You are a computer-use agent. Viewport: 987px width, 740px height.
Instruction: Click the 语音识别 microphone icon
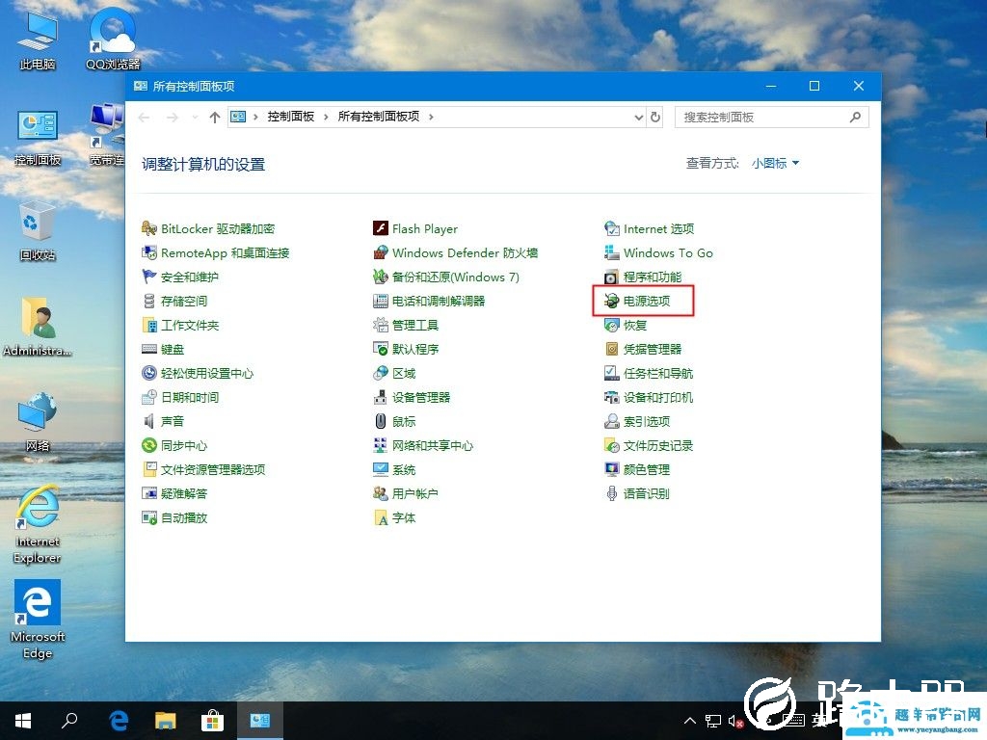[x=612, y=494]
